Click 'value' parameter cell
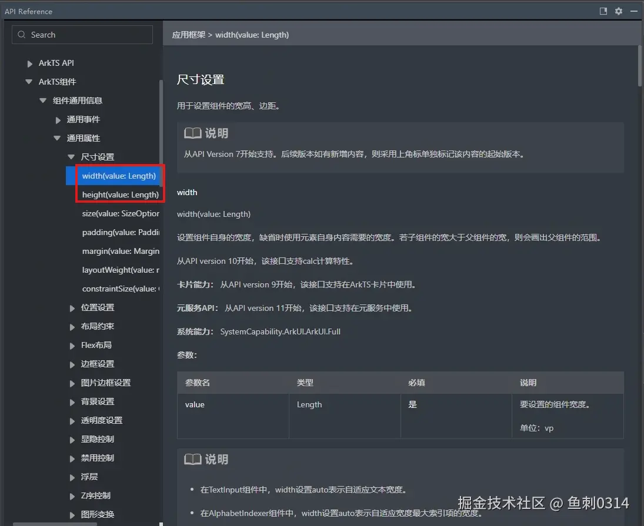Screen dimensions: 644x526 [x=195, y=404]
